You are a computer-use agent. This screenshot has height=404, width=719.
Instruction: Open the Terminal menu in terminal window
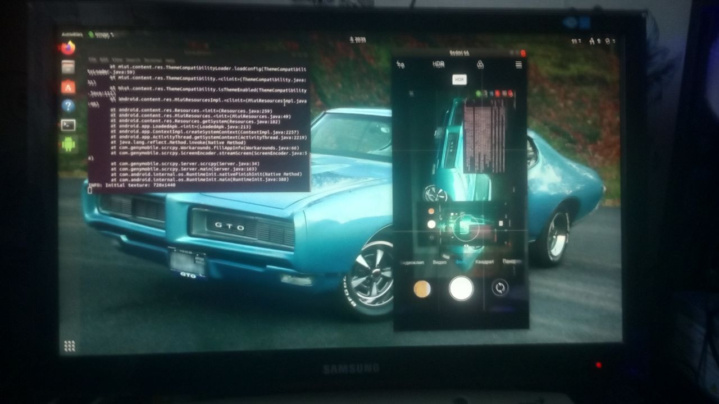pos(152,59)
